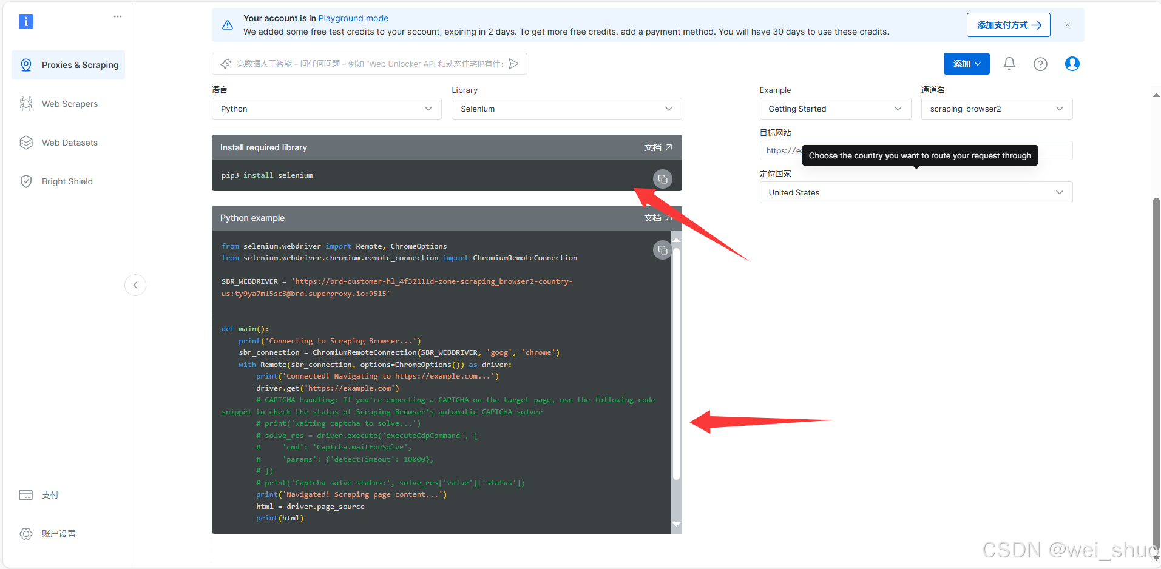This screenshot has height=569, width=1161.
Task: Focus the AI assistant question field
Action: coord(370,64)
